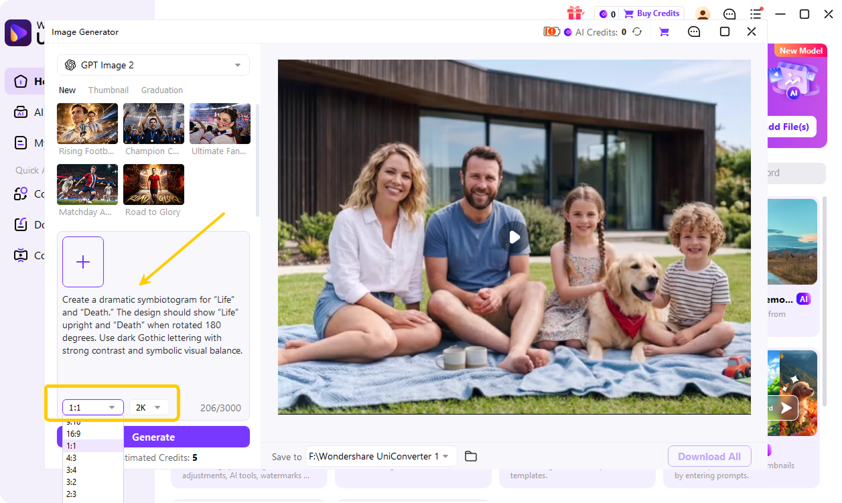Click the AI Credits coin icon
Screen dimensions: 842x503
pyautogui.click(x=568, y=31)
